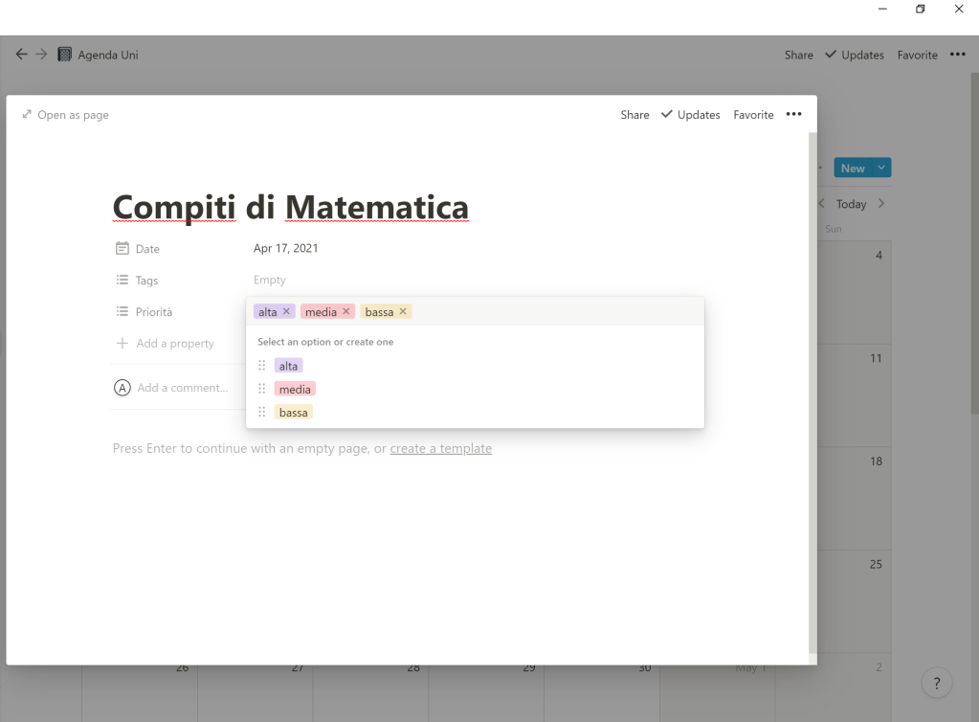Select the 'media' option from list
The width and height of the screenshot is (979, 722).
(x=294, y=389)
